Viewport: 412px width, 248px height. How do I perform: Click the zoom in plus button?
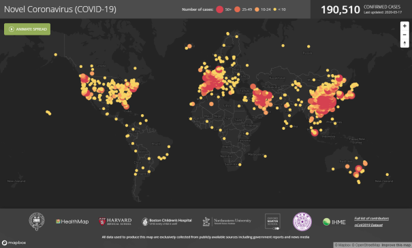coord(405,26)
